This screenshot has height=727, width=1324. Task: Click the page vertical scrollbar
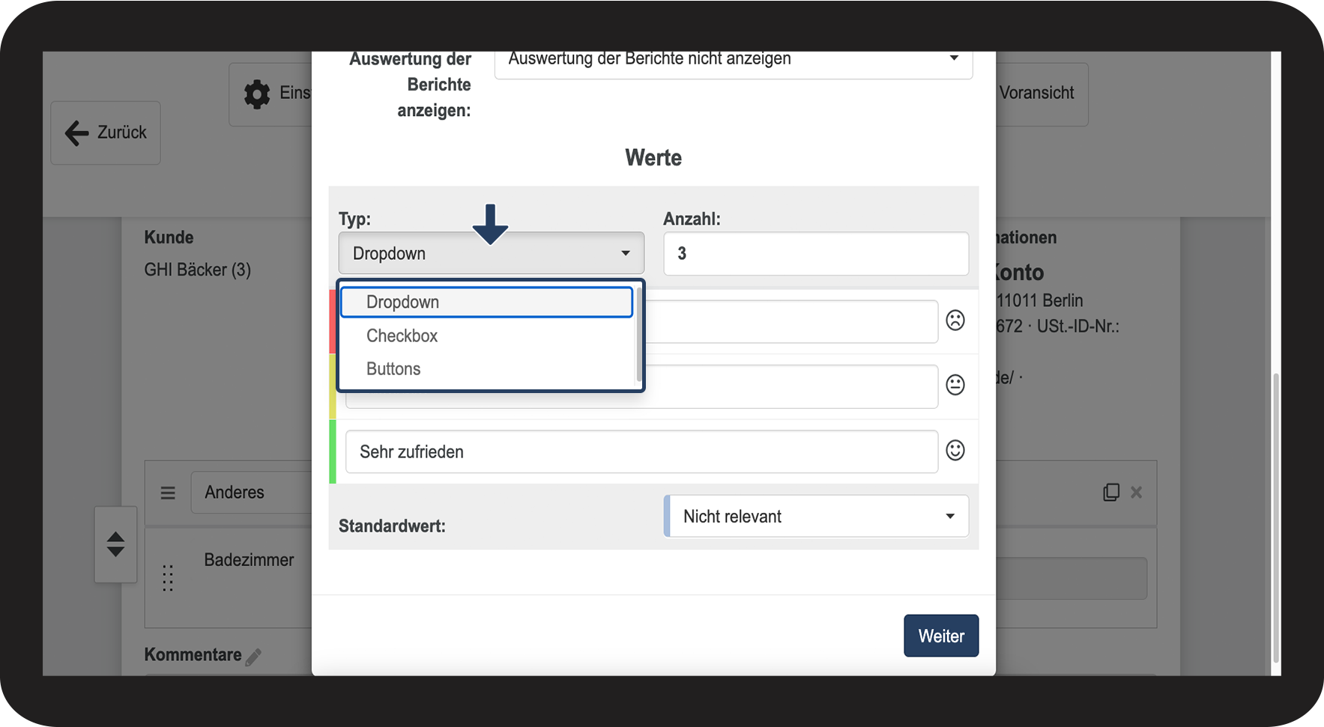pyautogui.click(x=1276, y=517)
